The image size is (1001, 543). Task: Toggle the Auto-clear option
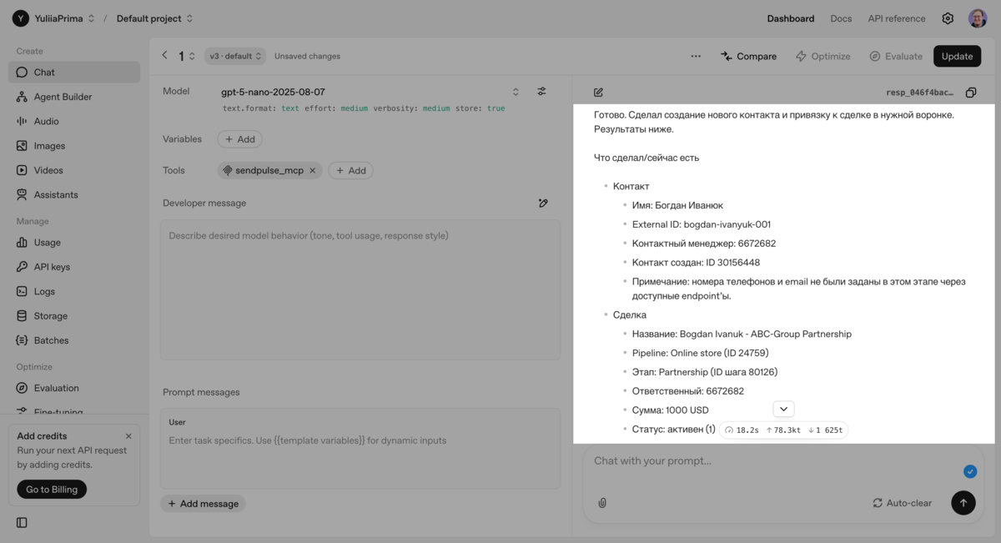(x=902, y=503)
